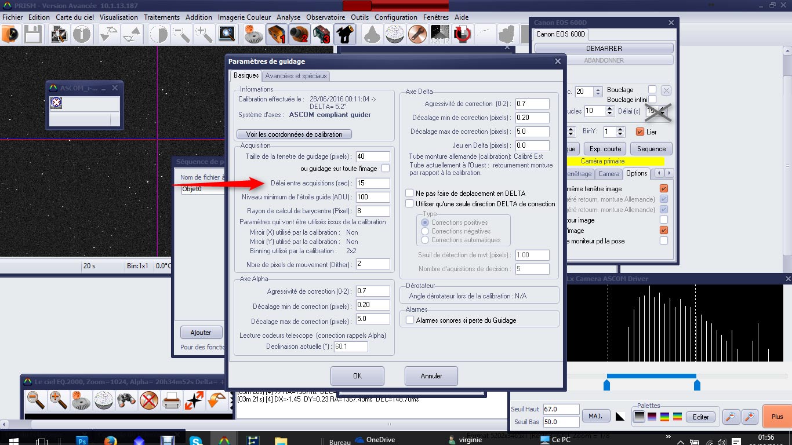
Task: Select the rainbow palette swatch
Action: (x=664, y=417)
